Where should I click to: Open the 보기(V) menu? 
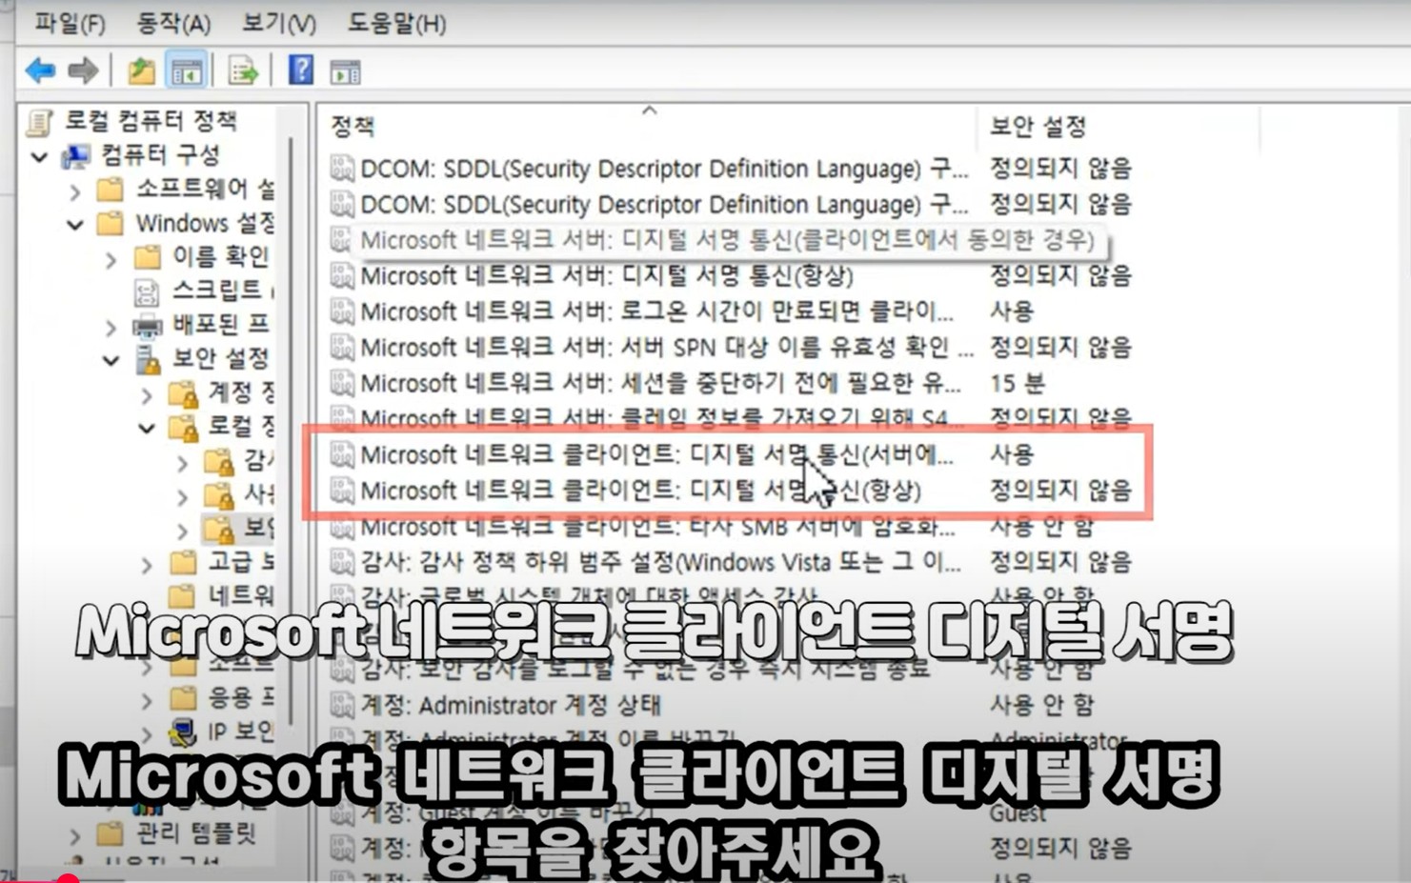(x=278, y=23)
